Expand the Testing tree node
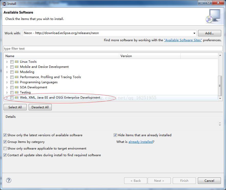Image resolution: width=226 pixels, height=190 pixels. click(x=7, y=92)
